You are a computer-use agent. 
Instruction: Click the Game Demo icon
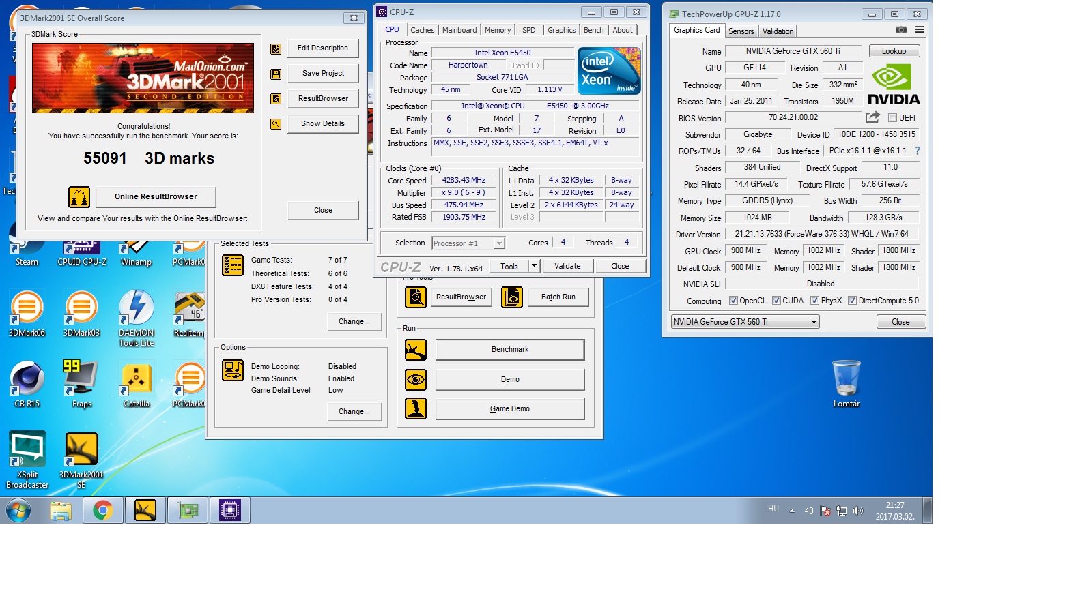pos(416,408)
